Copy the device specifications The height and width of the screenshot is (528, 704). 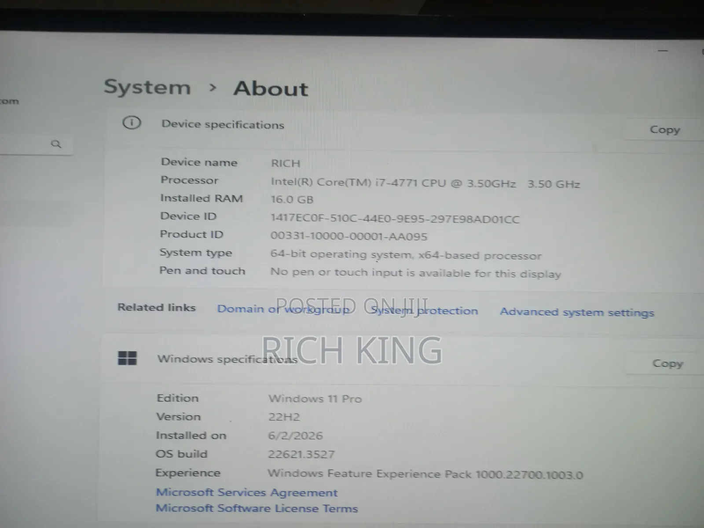665,130
